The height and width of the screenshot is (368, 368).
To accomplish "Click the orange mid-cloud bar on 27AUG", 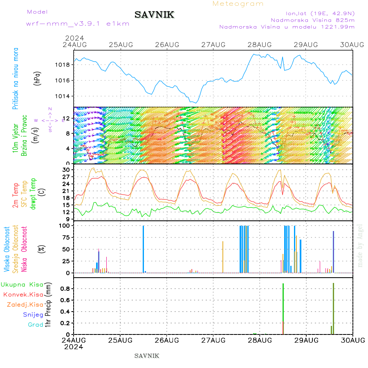I will pyautogui.click(x=223, y=257).
